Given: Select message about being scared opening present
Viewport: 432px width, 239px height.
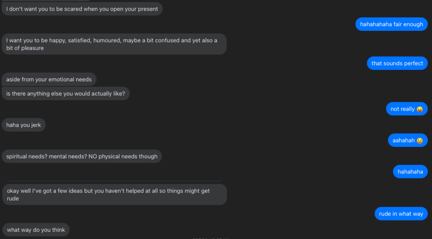Looking at the screenshot, I should [82, 9].
